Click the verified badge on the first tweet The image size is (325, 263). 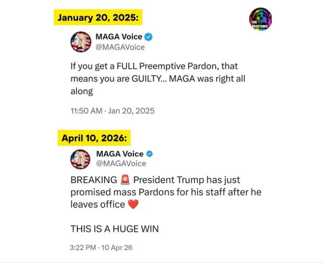149,37
